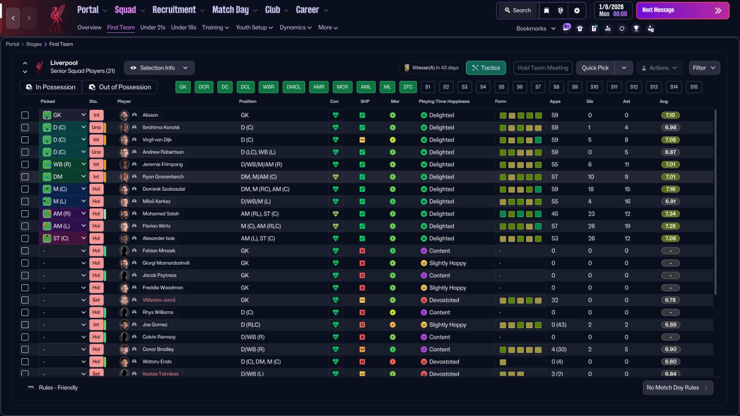Open the staff report shortcut icon
Screen dimensions: 740x416
tap(651, 28)
